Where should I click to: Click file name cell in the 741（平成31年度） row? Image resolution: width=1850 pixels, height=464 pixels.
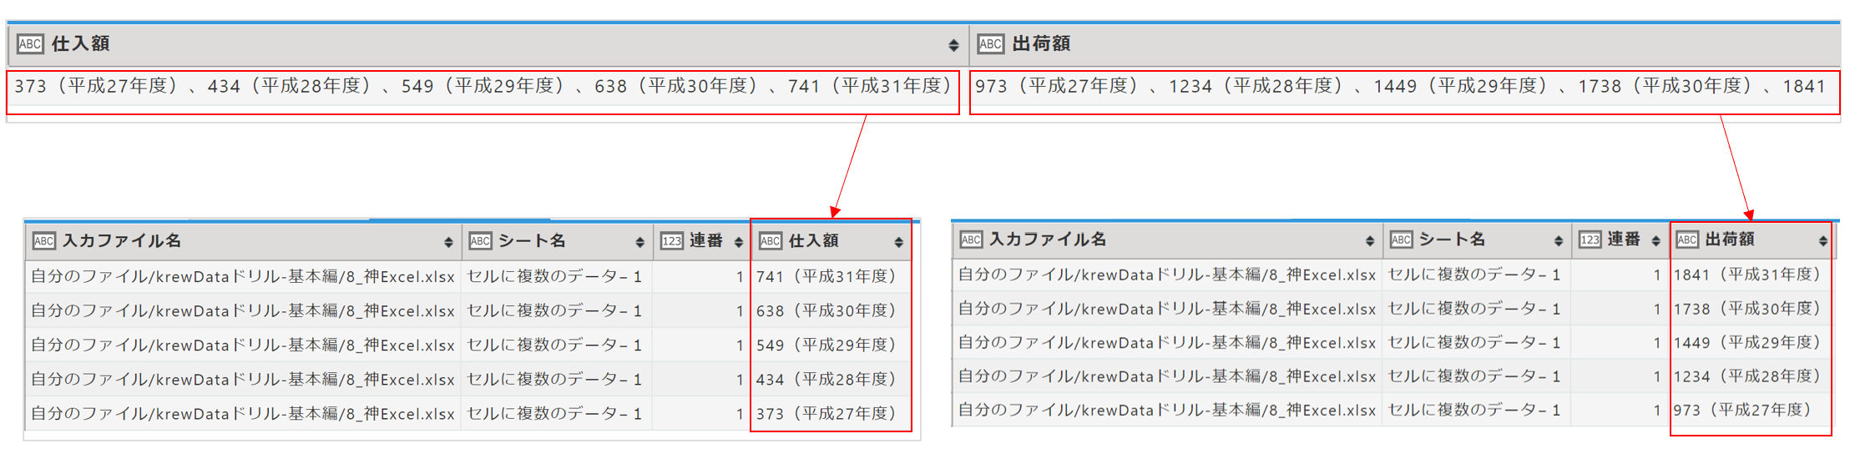point(243,276)
